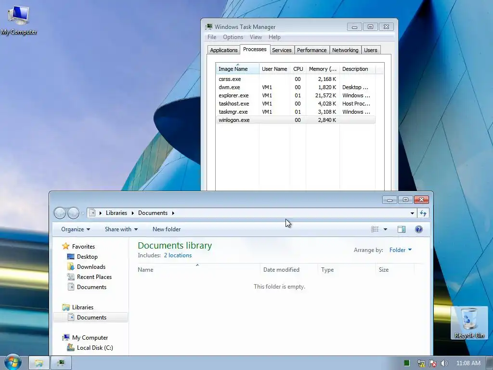Go forward in the Explorer window
Viewport: 493px width, 370px height.
(73, 213)
